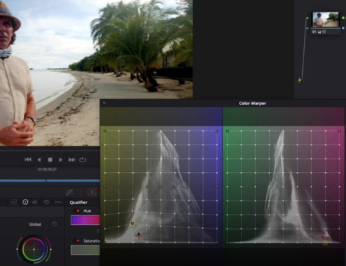
Task: Switch to log wheels mode icon
Action: 35,202
